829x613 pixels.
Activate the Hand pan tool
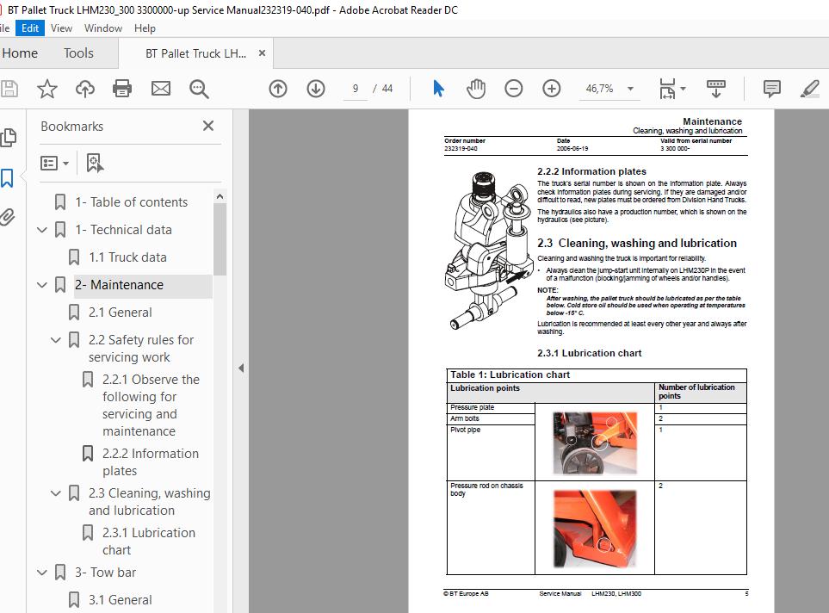click(476, 89)
